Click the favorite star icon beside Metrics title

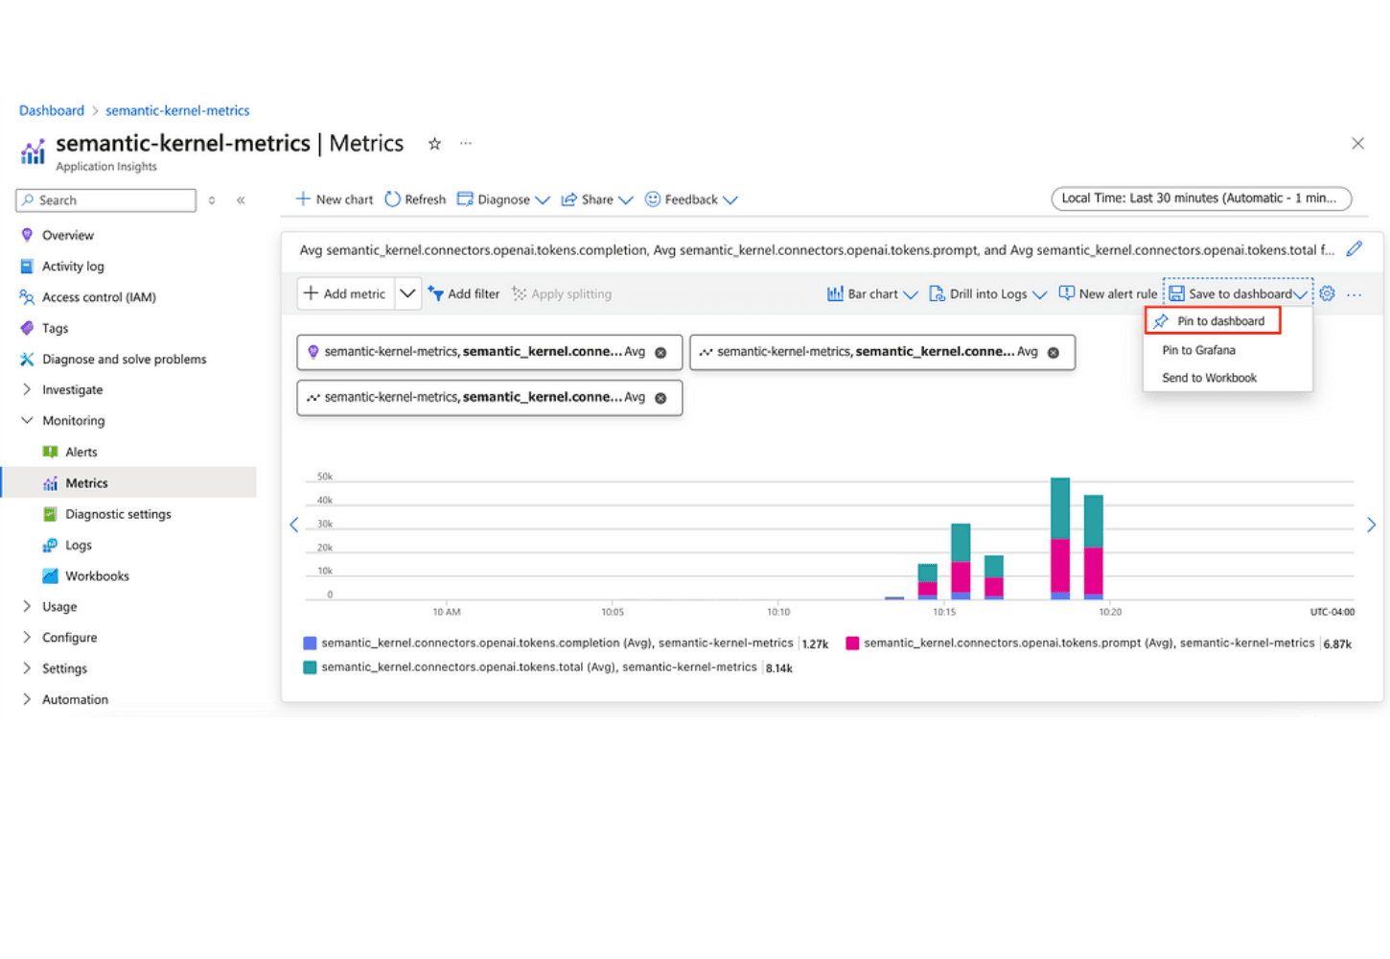pos(434,144)
